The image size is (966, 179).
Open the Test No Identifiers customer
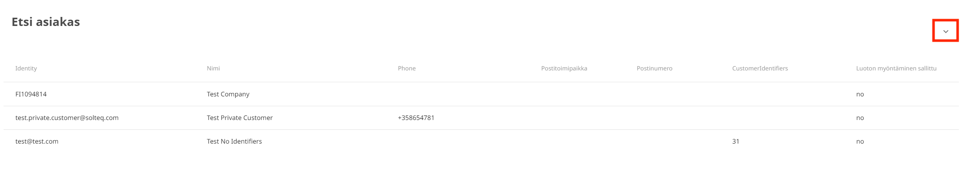coord(234,142)
